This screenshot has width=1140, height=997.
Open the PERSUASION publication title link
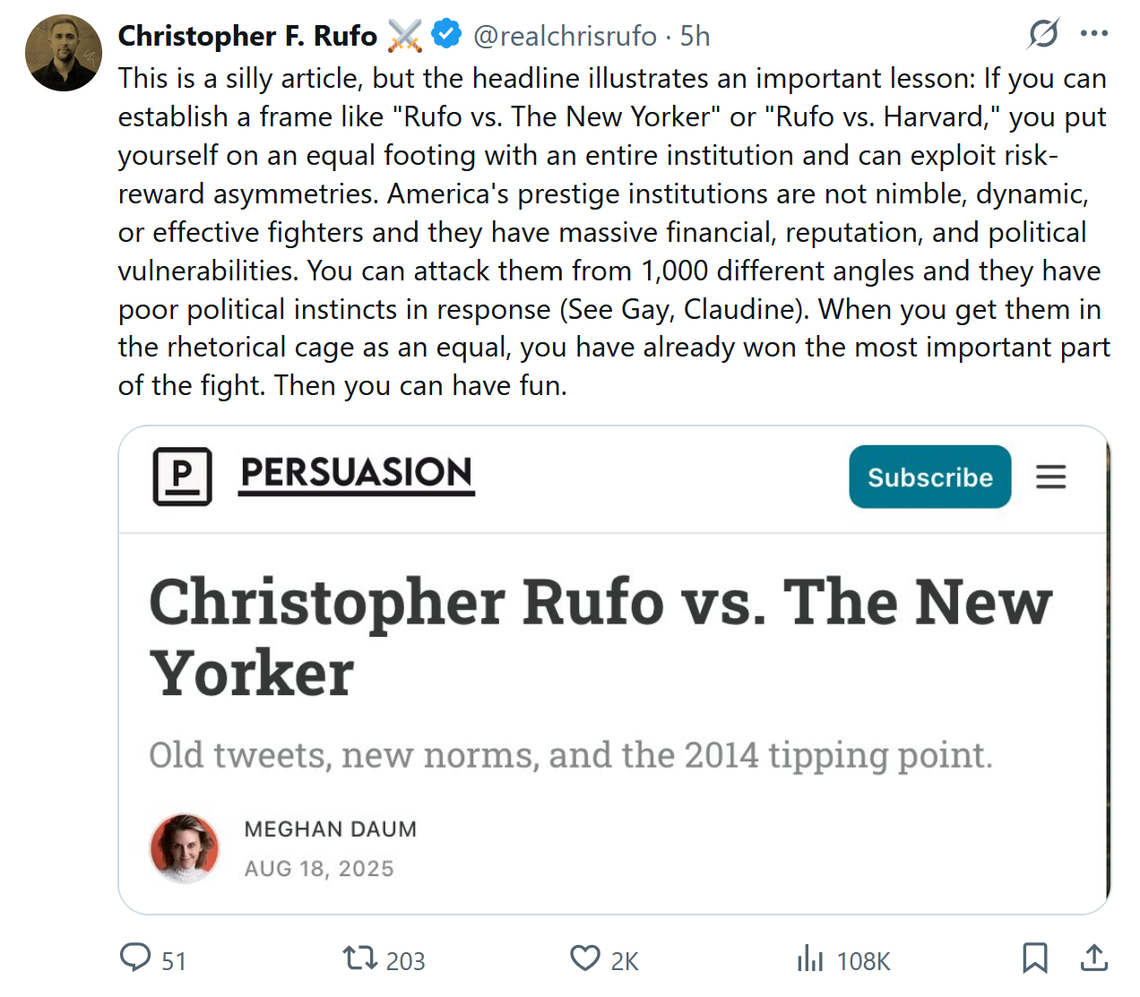357,474
